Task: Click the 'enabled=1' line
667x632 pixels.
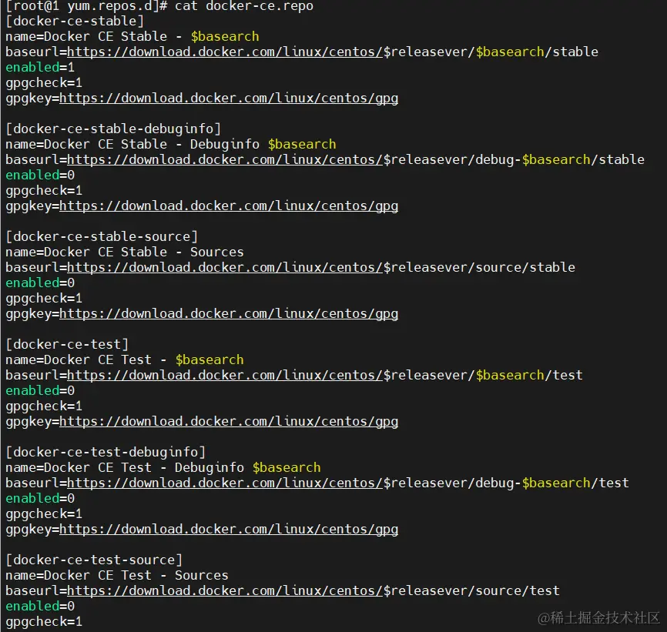Action: (40, 67)
